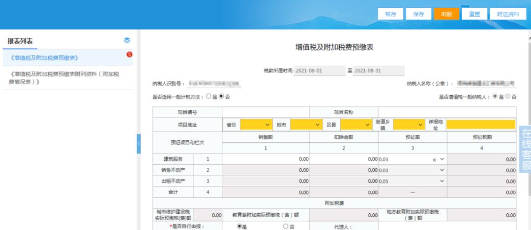The height and width of the screenshot is (230, 531).
Task: Select 否 for 是否适用一般计税方法
Action: click(221, 97)
